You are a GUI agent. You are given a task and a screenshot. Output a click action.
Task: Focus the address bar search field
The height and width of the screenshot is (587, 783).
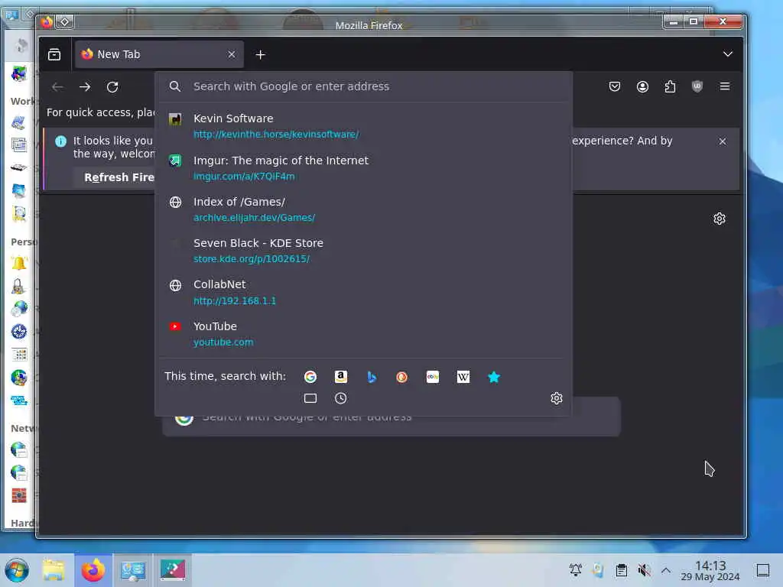click(x=363, y=86)
